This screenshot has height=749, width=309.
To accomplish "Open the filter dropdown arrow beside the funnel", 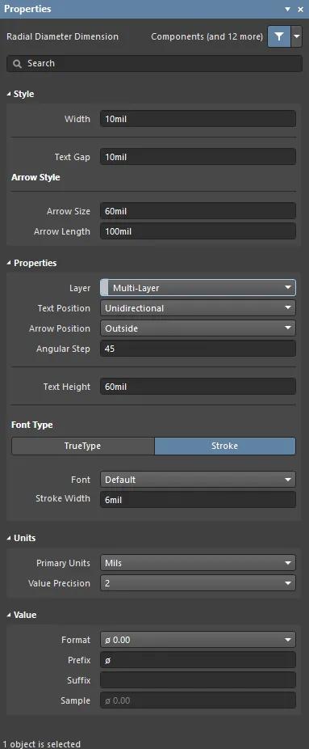I will pyautogui.click(x=297, y=36).
